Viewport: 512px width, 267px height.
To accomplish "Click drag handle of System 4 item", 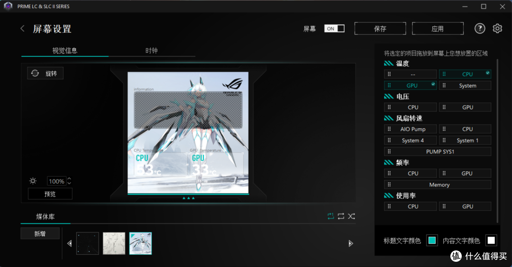I will point(389,140).
